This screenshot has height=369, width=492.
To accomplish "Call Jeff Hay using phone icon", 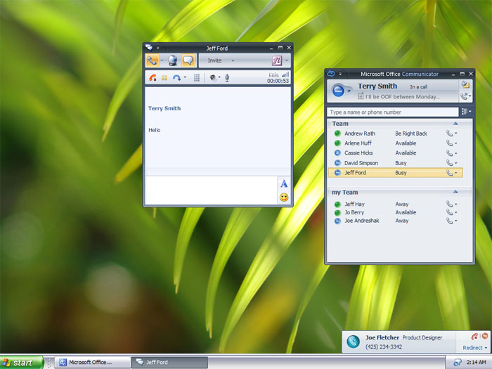I will pyautogui.click(x=449, y=204).
